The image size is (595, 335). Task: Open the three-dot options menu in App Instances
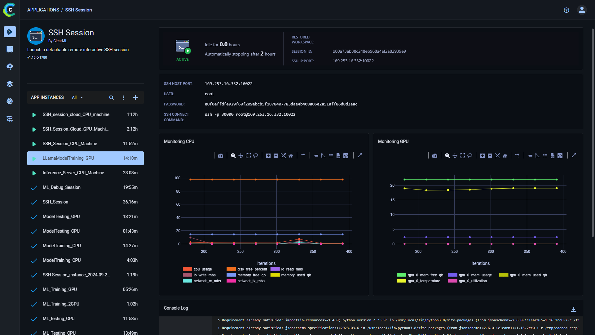(123, 97)
